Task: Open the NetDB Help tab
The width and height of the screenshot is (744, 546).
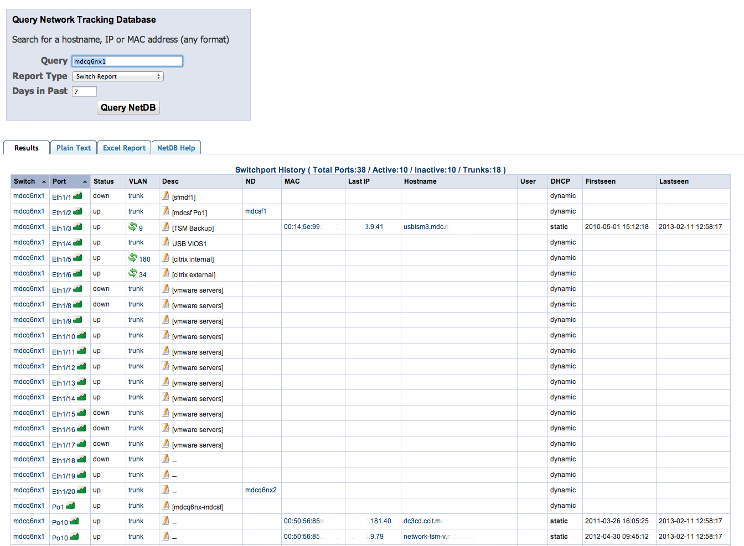Action: [176, 148]
